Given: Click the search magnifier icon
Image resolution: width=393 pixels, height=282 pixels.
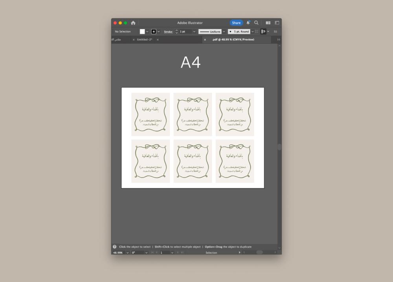Looking at the screenshot, I should click(256, 23).
